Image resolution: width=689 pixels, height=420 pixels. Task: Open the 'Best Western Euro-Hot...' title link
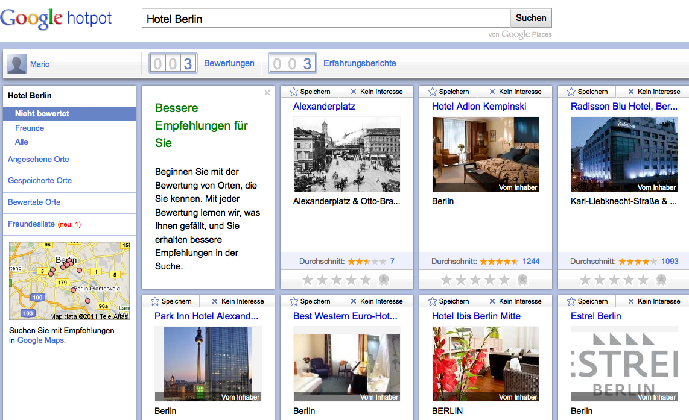tap(345, 316)
